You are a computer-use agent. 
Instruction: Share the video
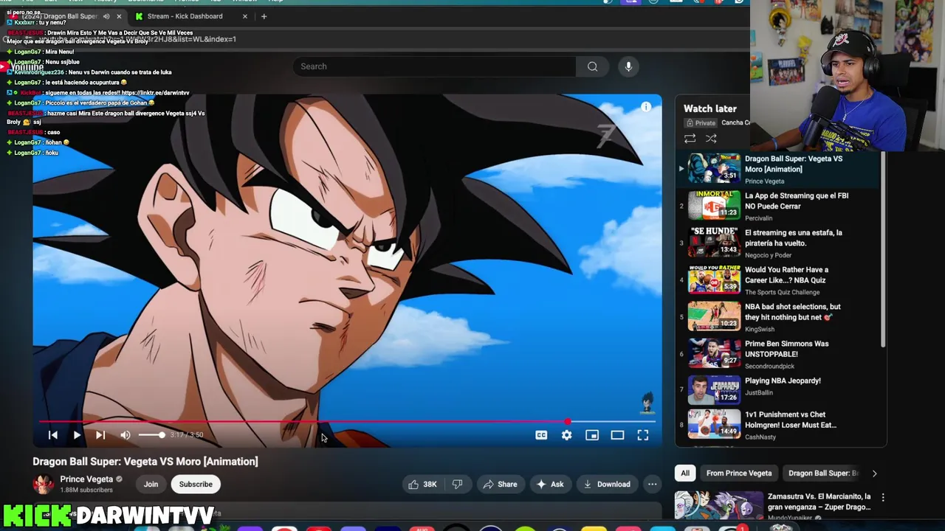tap(500, 485)
